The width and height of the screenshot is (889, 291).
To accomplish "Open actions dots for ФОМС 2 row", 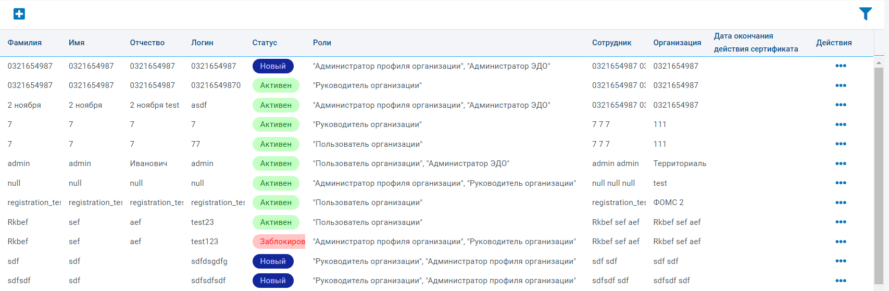I will [x=841, y=203].
